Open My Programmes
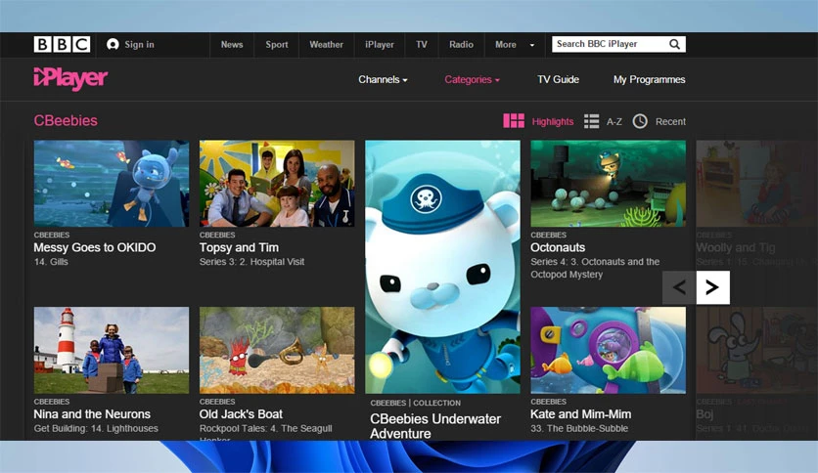Screen dimensions: 818x473 (650, 80)
